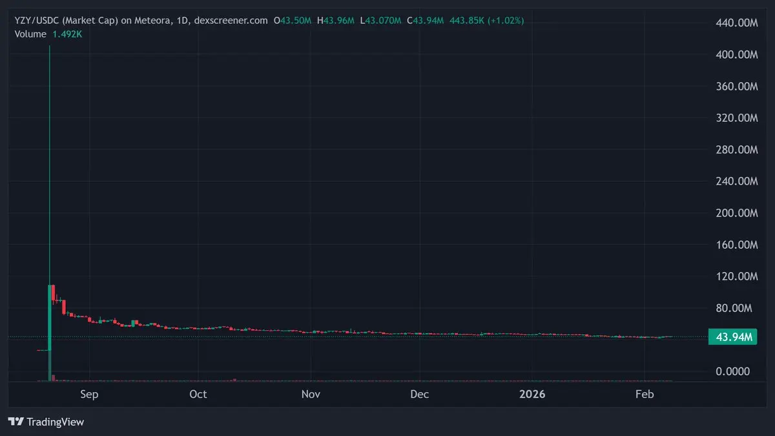The width and height of the screenshot is (775, 436).
Task: Click the TradingView logo
Action: [x=46, y=422]
